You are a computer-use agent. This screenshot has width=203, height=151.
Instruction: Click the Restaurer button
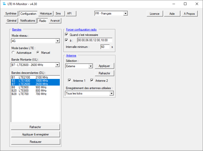coord(35,142)
